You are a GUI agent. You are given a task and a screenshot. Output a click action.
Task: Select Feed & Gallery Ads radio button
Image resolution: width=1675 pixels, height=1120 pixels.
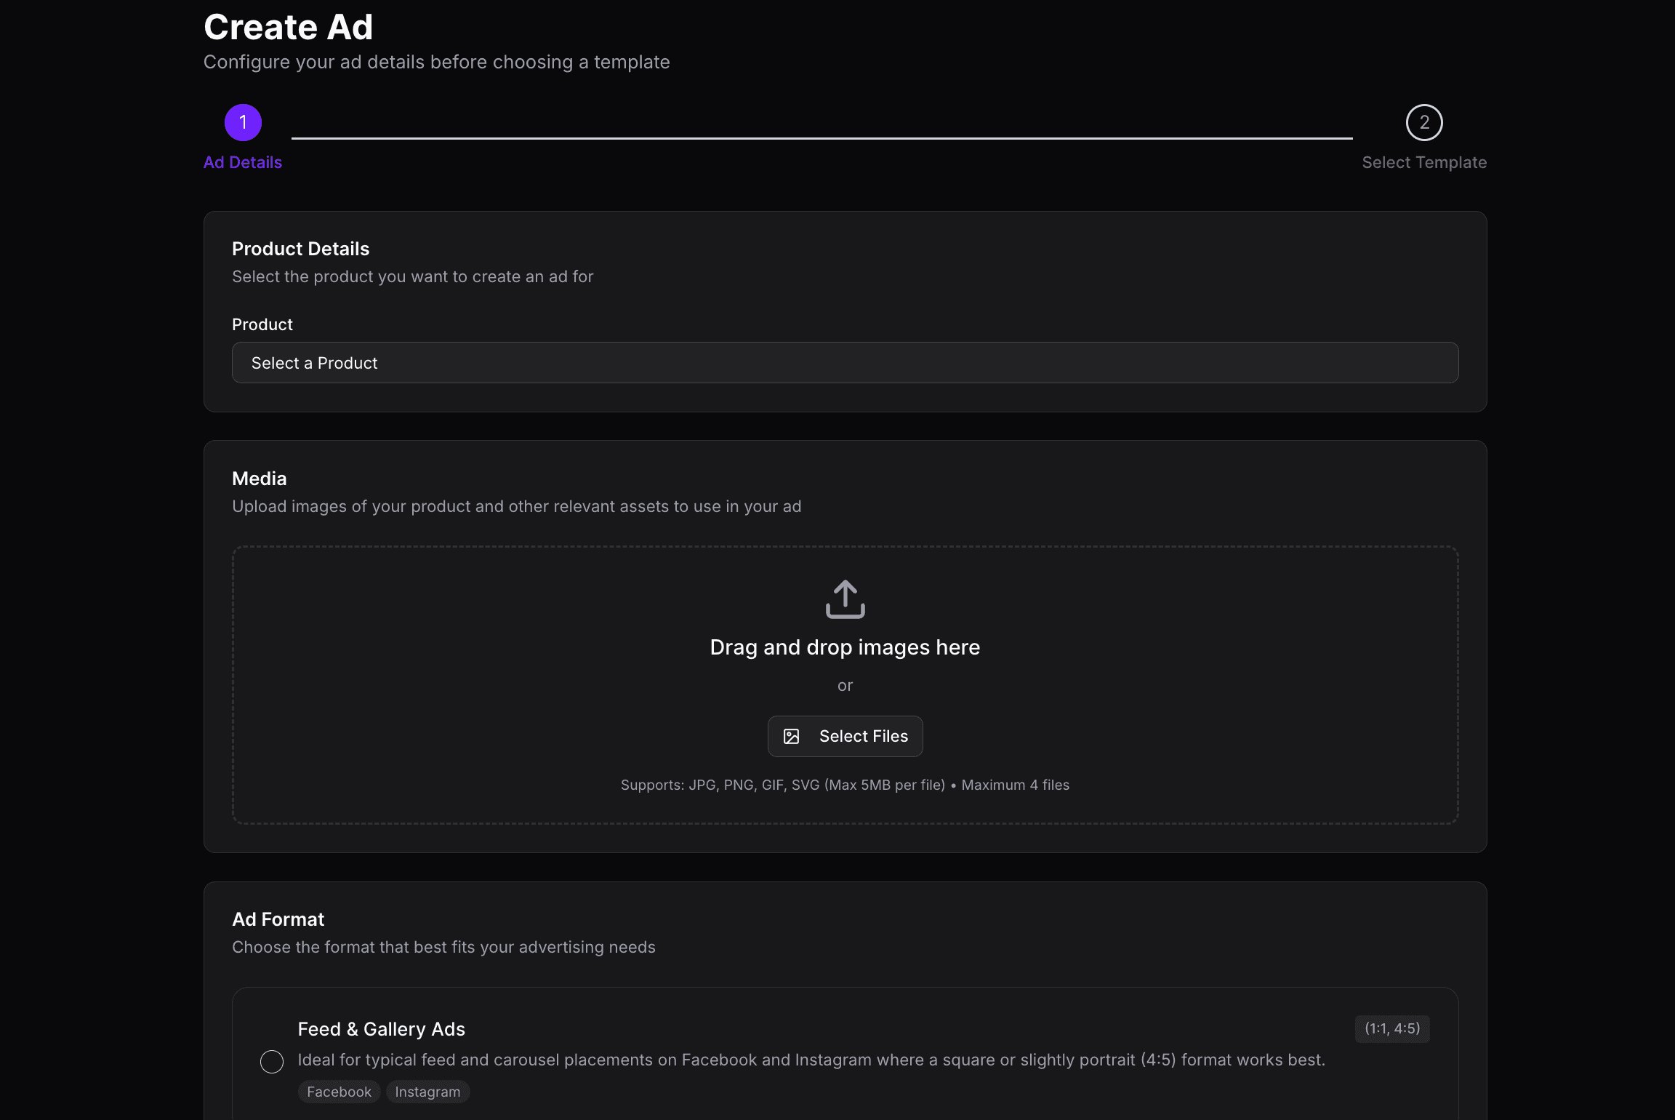click(272, 1062)
